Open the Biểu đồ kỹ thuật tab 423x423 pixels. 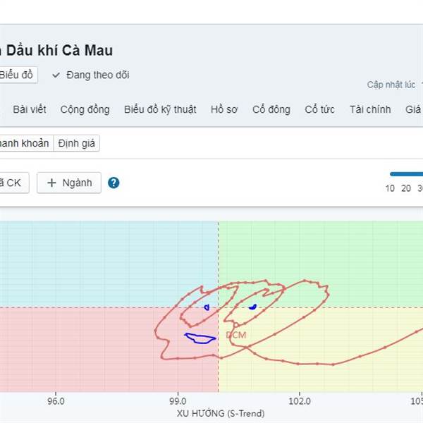(x=160, y=109)
